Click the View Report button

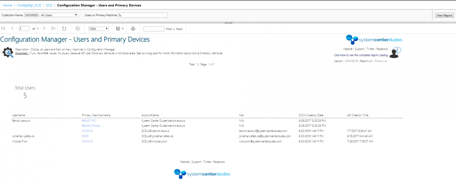(444, 15)
